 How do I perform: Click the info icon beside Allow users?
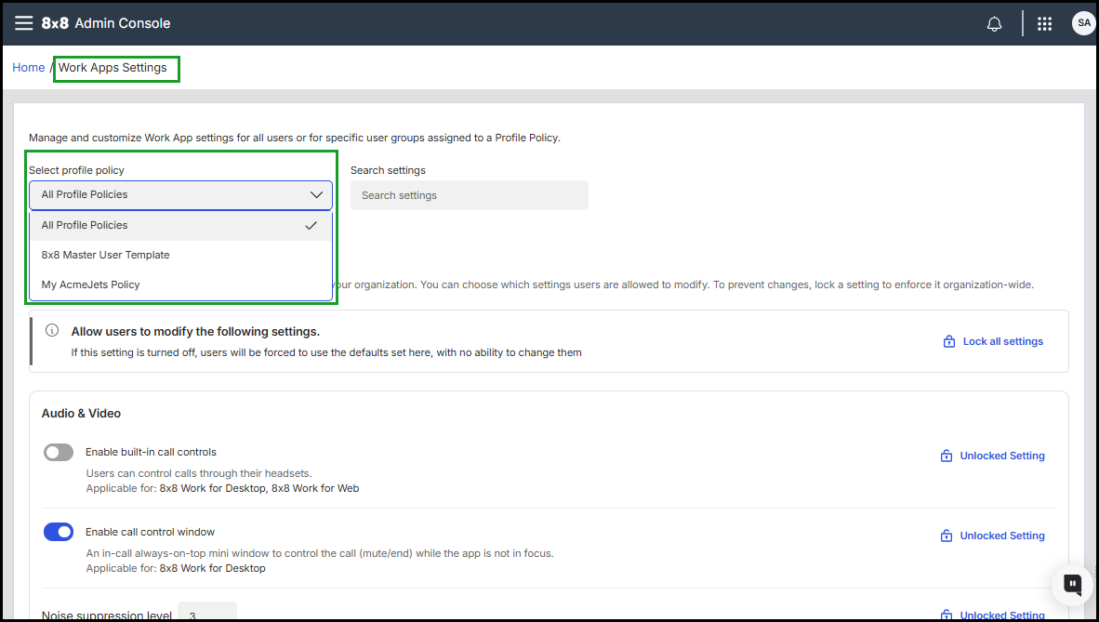point(52,331)
